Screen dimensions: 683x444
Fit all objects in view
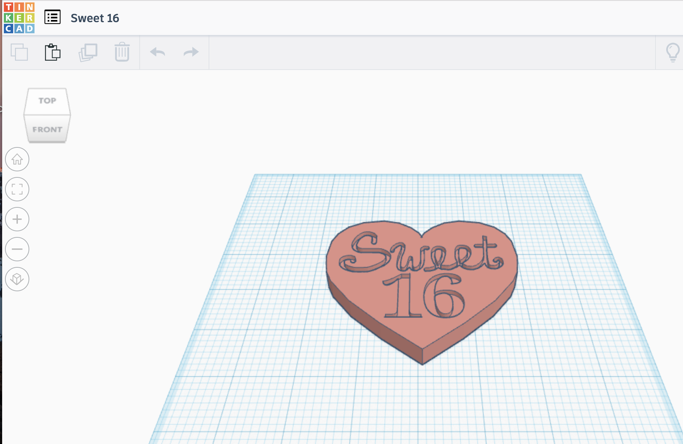[x=17, y=189]
